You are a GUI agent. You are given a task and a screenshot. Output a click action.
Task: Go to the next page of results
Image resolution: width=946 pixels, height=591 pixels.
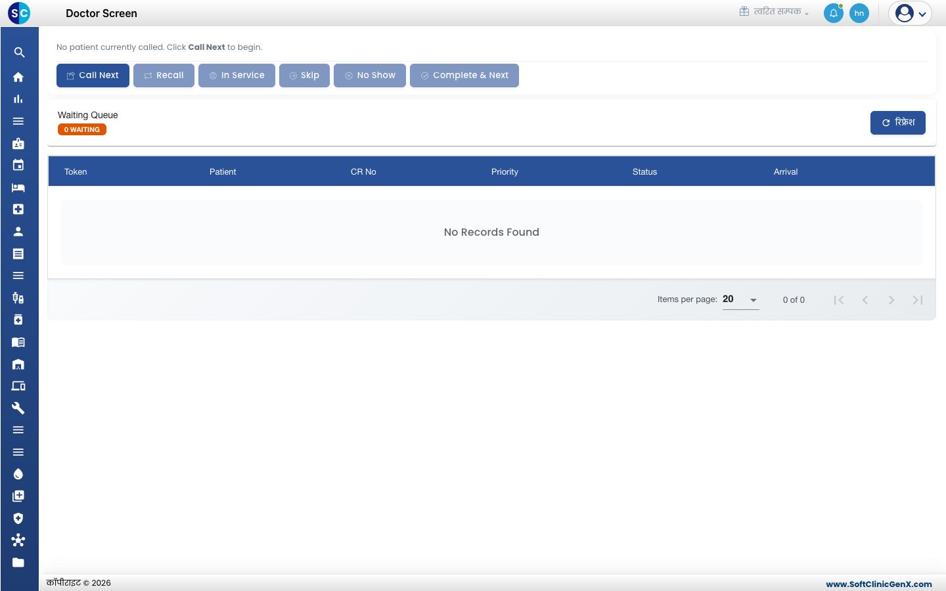891,300
